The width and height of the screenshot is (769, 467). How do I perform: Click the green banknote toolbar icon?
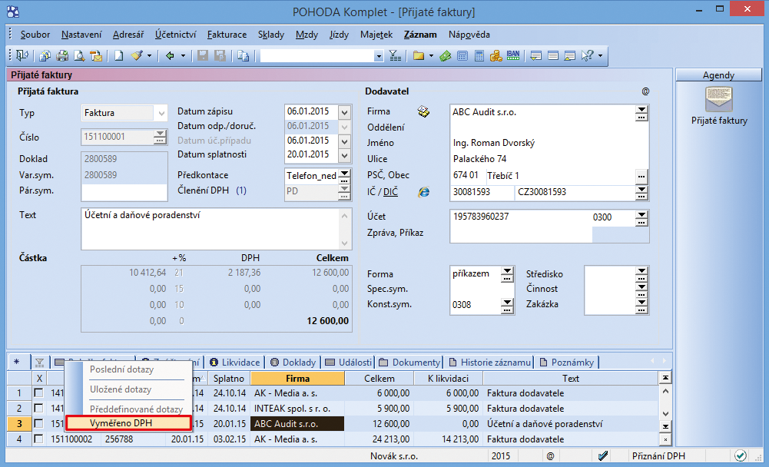446,55
